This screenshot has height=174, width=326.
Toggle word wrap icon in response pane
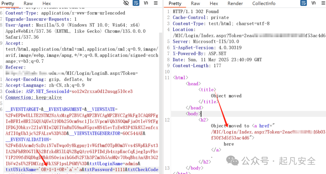point(304,3)
